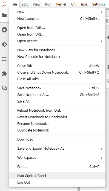Open the Git sidebar icon
Screen dimensions: 109x191
coord(4,44)
